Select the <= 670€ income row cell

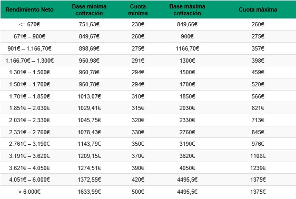click(x=29, y=24)
